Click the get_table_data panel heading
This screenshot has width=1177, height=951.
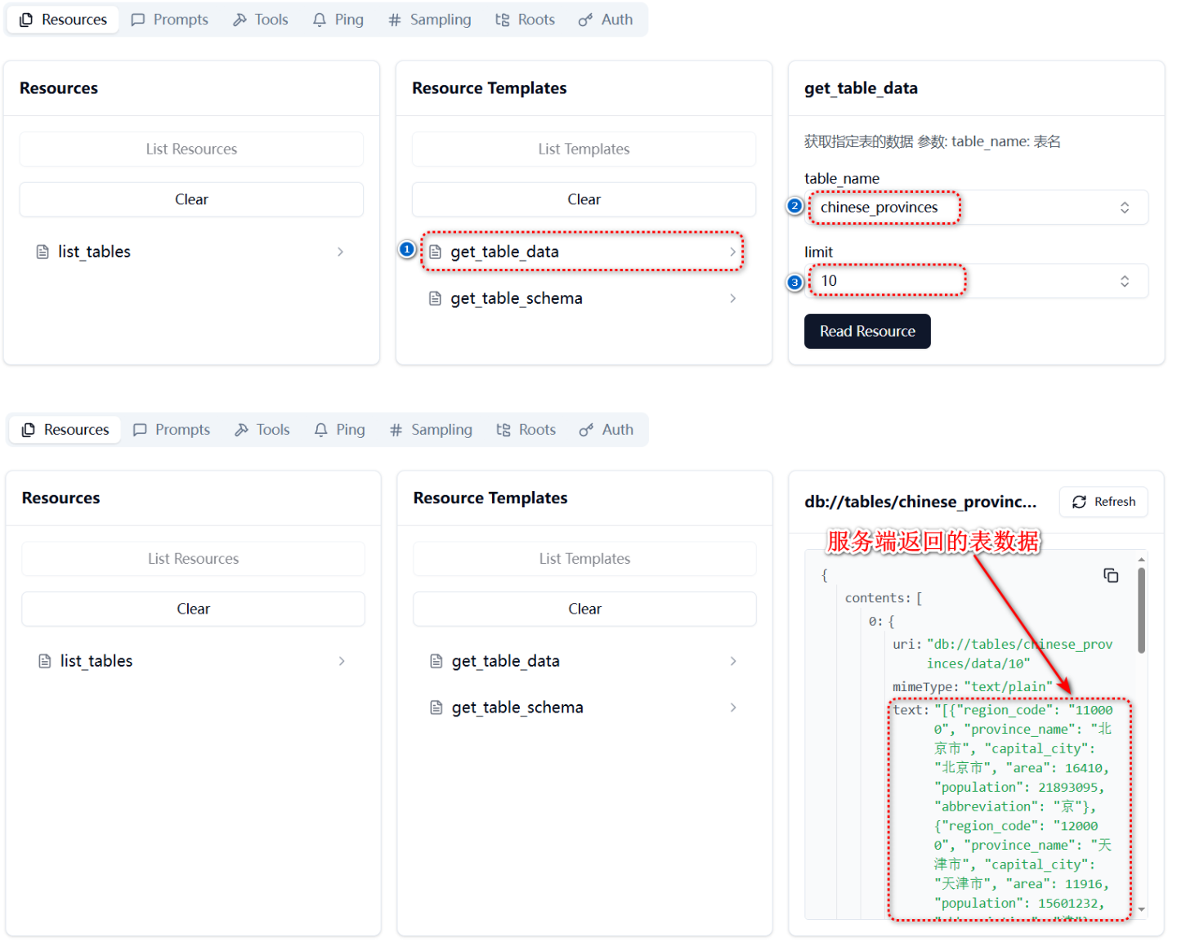tap(861, 88)
